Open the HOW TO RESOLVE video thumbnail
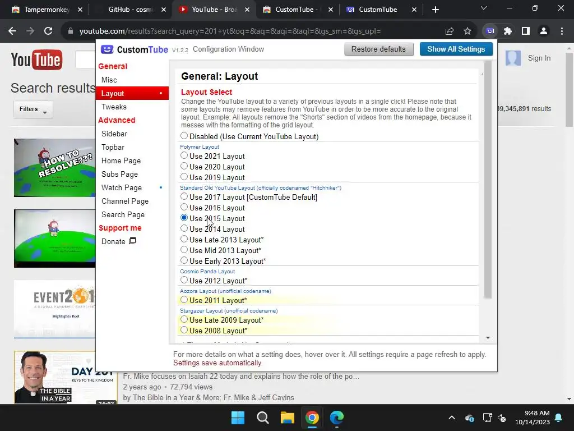 (54, 167)
